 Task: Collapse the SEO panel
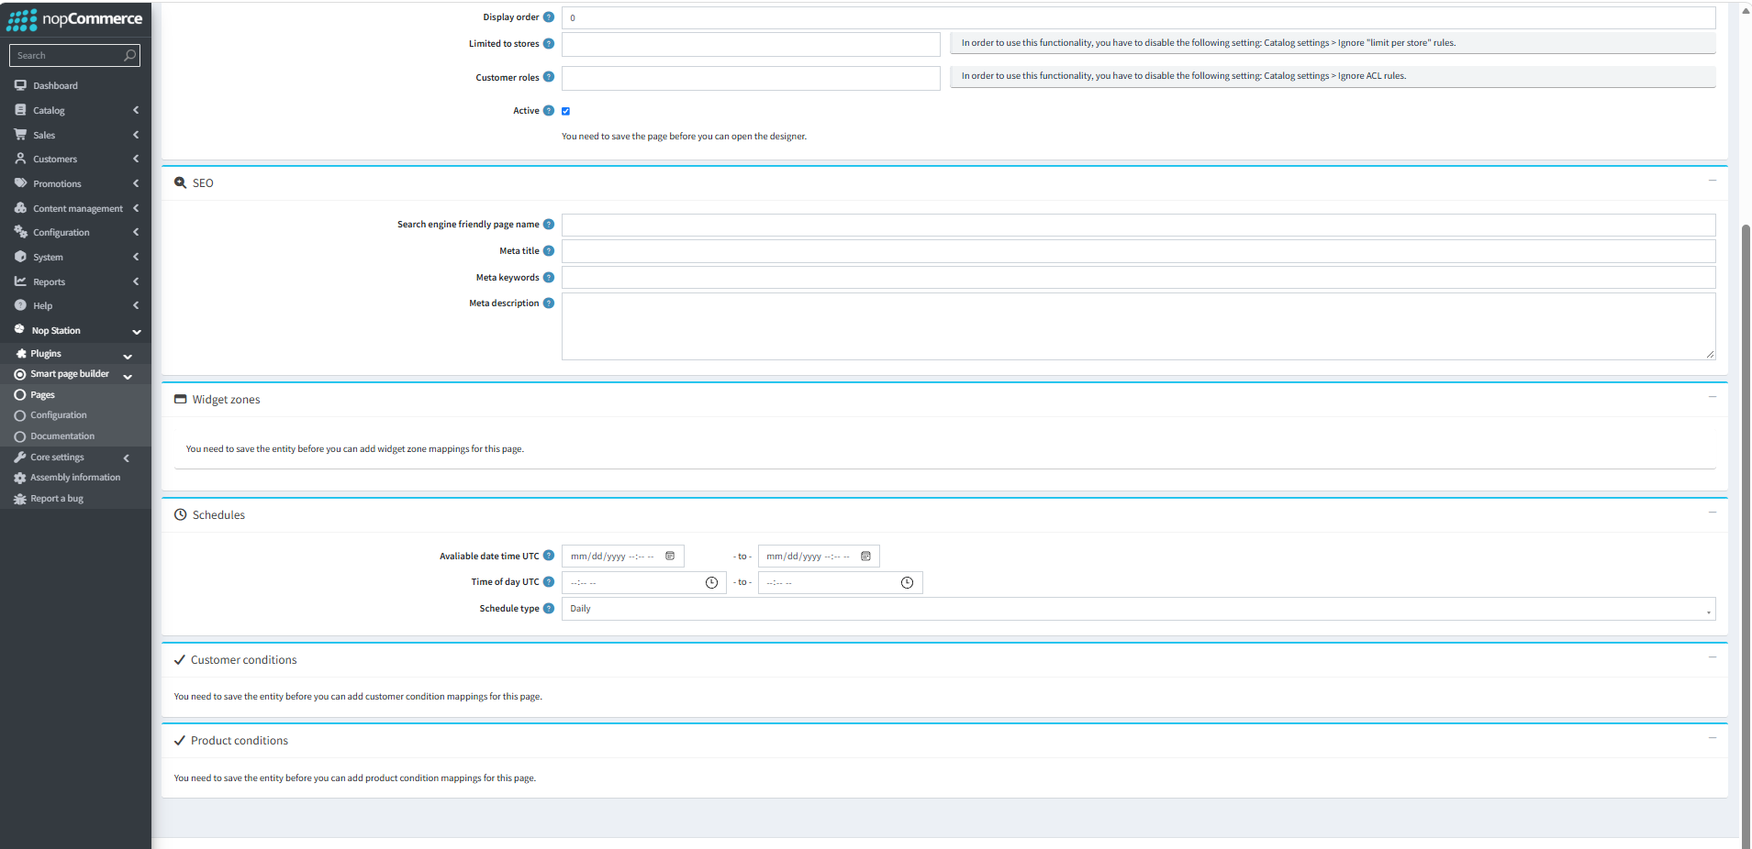(1713, 181)
